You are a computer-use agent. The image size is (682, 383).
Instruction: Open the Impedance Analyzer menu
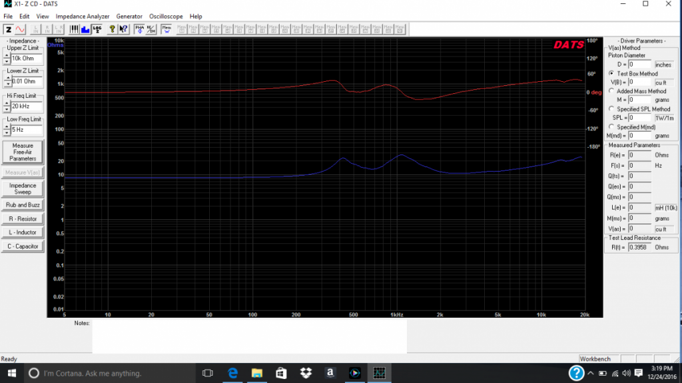tap(82, 16)
